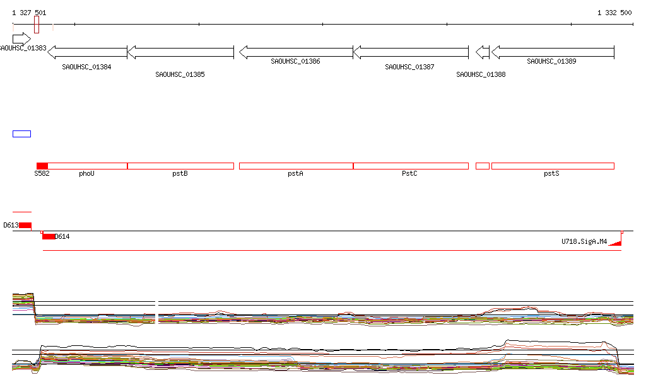Click the SAOUHSC_01389 label
This screenshot has height=385, width=646.
[551, 61]
